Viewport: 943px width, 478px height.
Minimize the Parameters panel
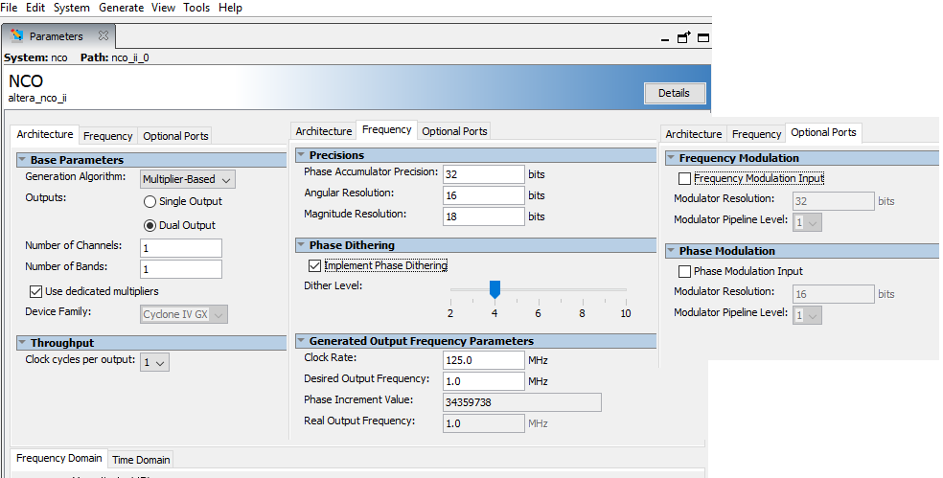664,39
